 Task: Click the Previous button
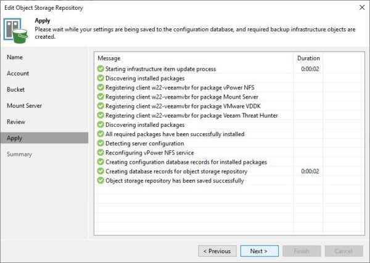[217, 251]
